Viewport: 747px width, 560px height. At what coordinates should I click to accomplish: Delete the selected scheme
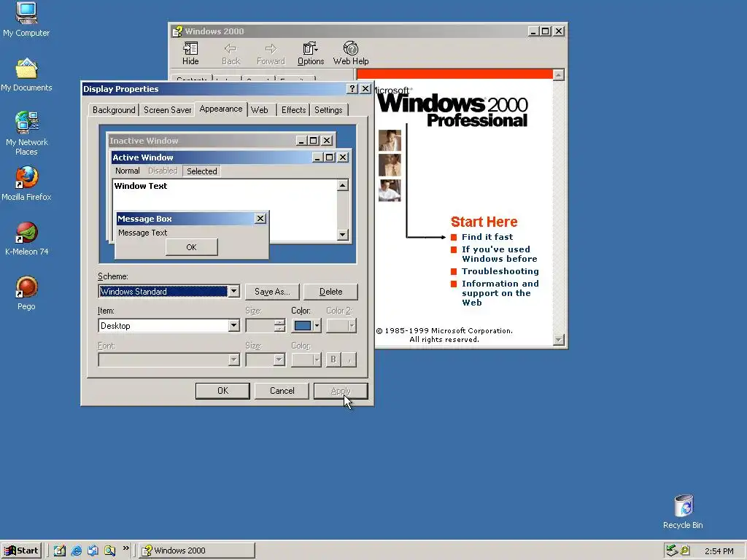click(x=330, y=292)
